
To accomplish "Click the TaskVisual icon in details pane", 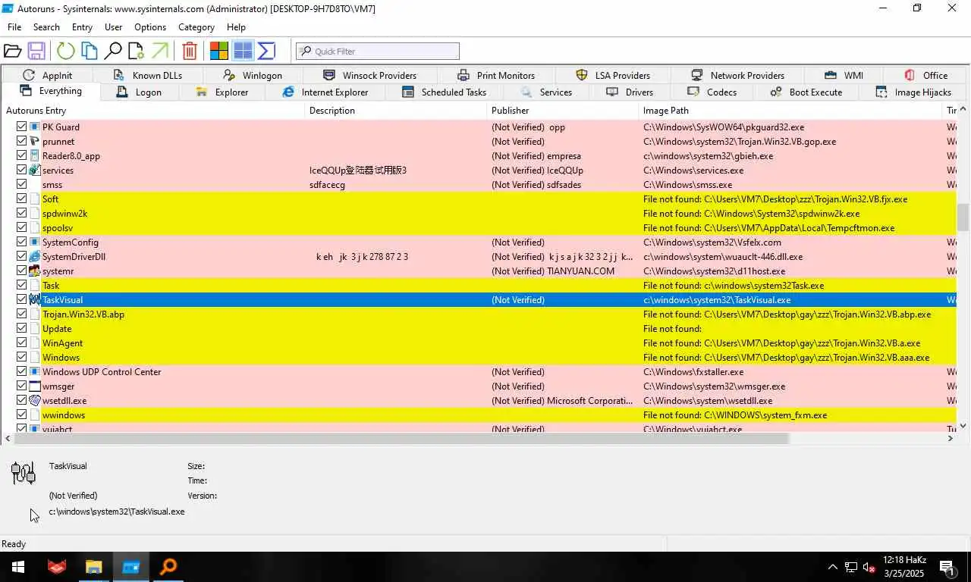I will tap(24, 473).
